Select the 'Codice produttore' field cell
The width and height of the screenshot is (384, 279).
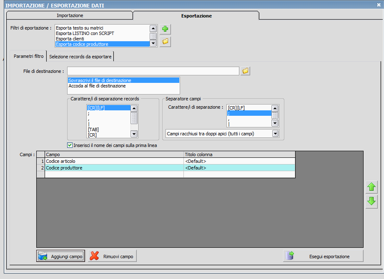pyautogui.click(x=114, y=168)
